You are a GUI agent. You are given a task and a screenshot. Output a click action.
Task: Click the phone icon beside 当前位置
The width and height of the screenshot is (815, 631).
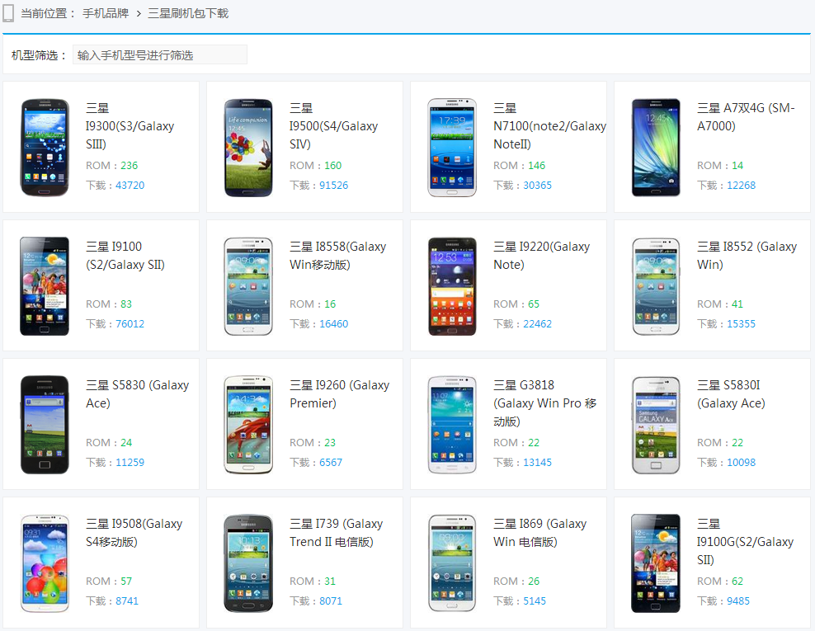8,13
